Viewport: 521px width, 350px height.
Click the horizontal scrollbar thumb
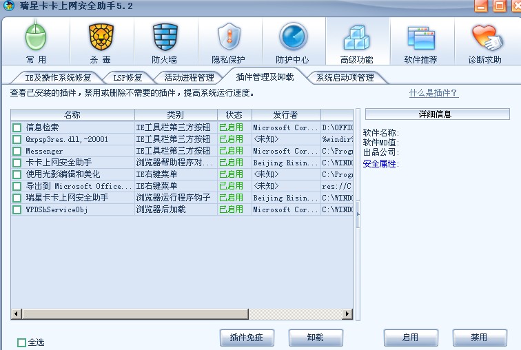(135, 313)
